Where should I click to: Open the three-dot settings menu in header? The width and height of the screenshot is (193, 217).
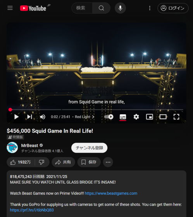[150, 8]
